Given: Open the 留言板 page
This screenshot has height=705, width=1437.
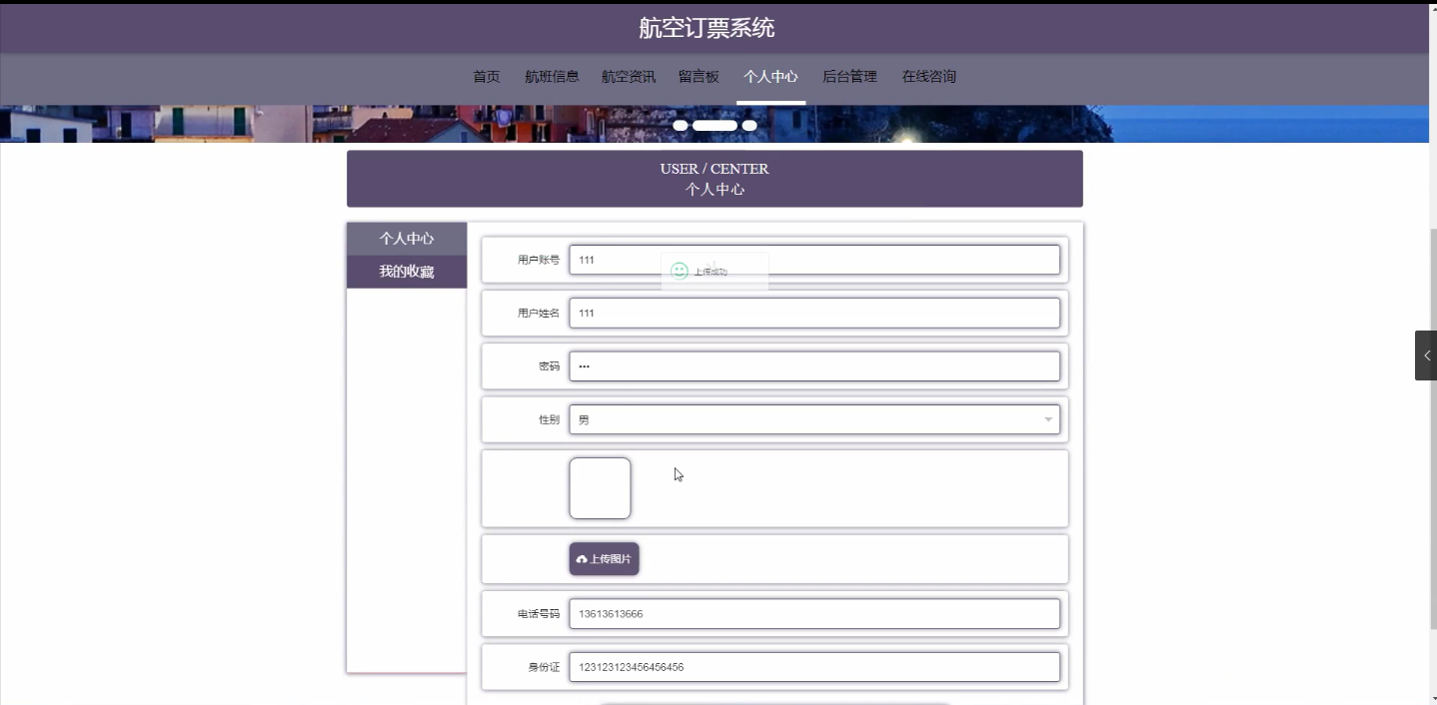Looking at the screenshot, I should click(x=699, y=77).
